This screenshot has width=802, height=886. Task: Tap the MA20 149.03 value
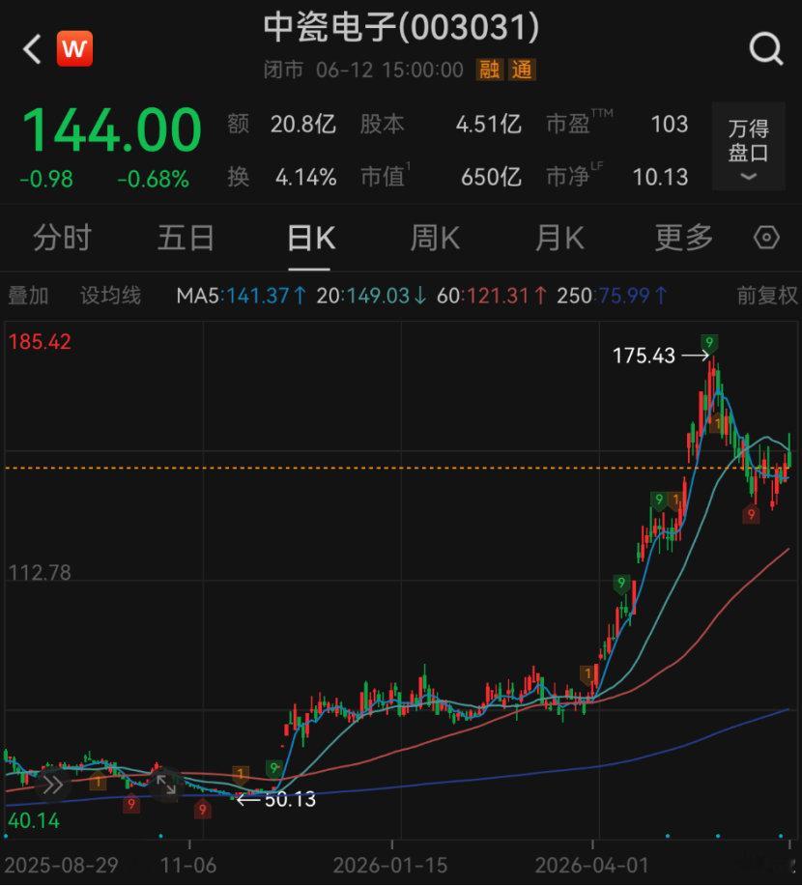pyautogui.click(x=371, y=296)
